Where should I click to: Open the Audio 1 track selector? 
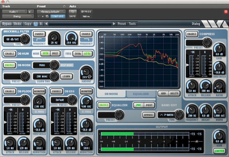pos(15,12)
